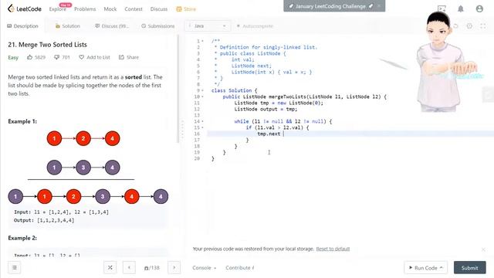The width and height of the screenshot is (494, 278).
Task: Open the Java language dropdown
Action: [x=208, y=25]
